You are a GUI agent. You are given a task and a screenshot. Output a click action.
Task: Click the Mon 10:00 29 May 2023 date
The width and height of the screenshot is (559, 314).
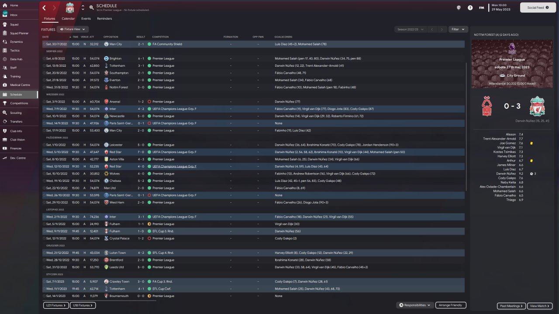502,7
